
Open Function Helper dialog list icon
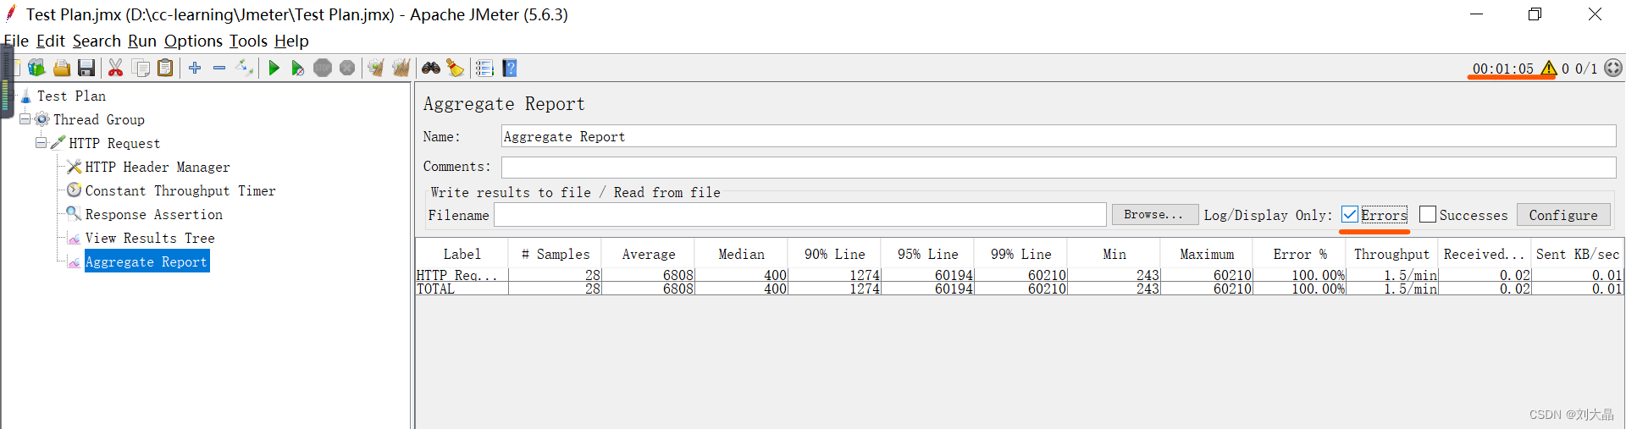(484, 68)
